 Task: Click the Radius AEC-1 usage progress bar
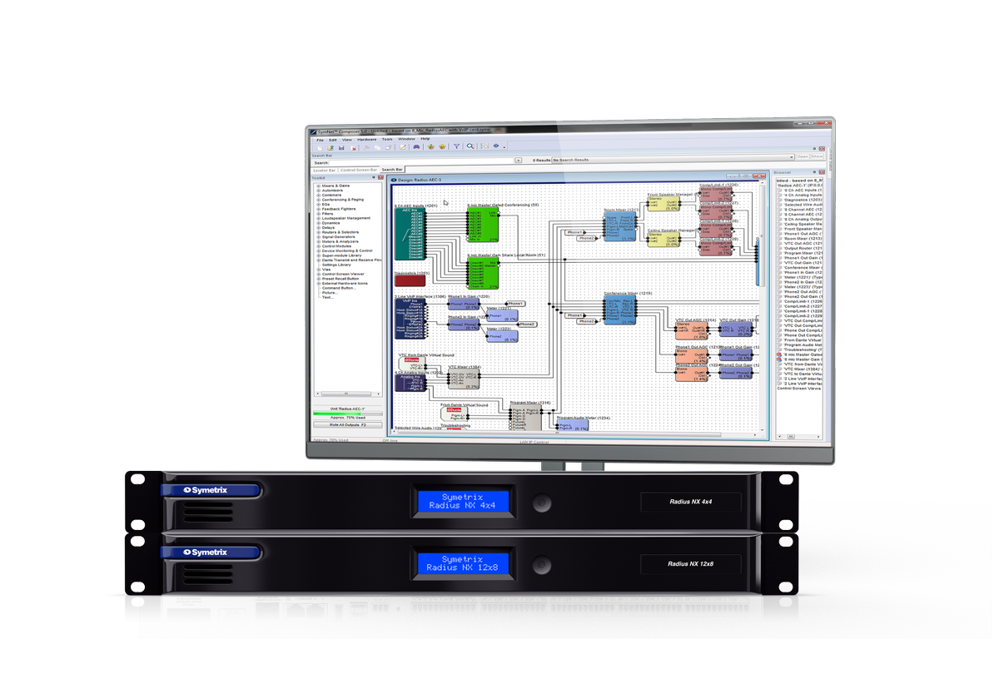348,414
